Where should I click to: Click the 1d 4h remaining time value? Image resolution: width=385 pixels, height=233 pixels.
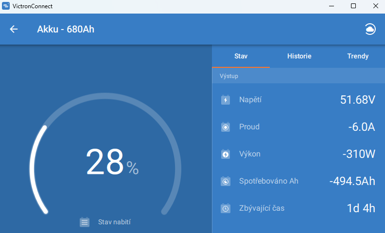(x=361, y=209)
